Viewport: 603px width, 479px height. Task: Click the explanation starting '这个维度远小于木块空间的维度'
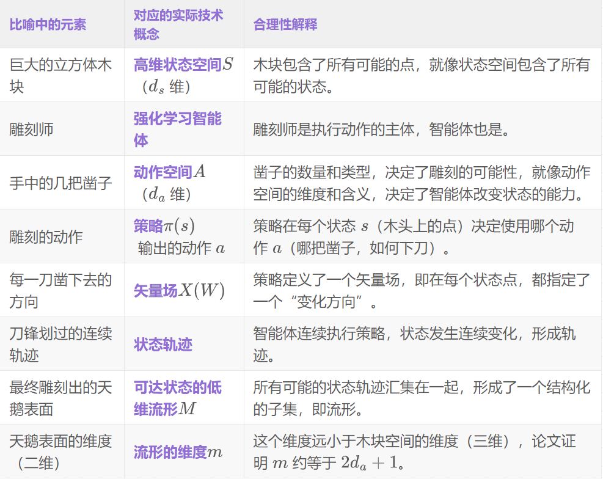click(x=423, y=452)
